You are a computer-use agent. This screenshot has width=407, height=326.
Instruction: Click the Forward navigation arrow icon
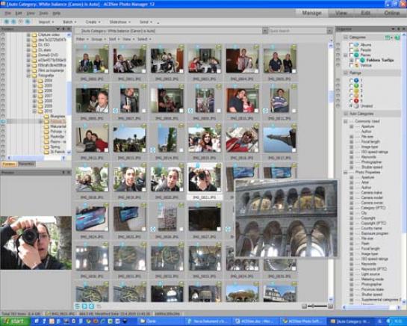click(13, 22)
